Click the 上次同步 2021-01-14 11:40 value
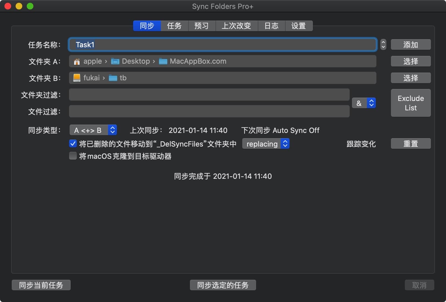446x302 pixels. tap(198, 130)
